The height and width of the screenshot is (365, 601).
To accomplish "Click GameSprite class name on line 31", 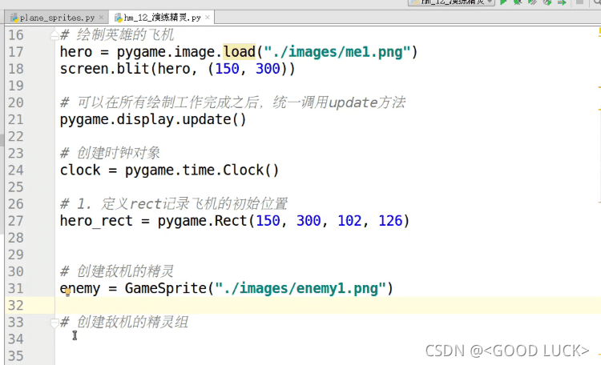I will [166, 288].
